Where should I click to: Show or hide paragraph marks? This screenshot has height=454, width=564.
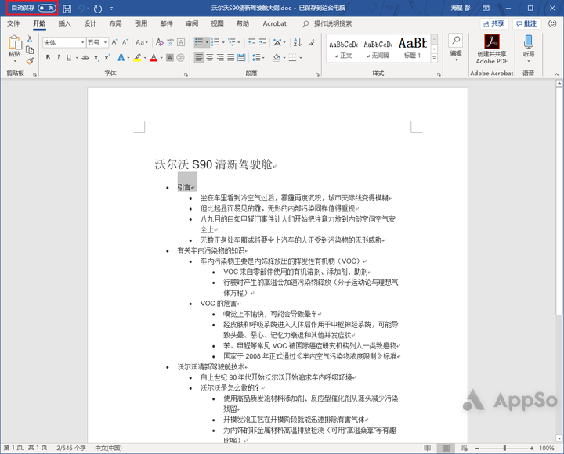pyautogui.click(x=313, y=42)
